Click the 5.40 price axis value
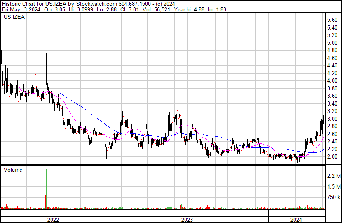This screenshot has height=223, width=342. [333, 28]
